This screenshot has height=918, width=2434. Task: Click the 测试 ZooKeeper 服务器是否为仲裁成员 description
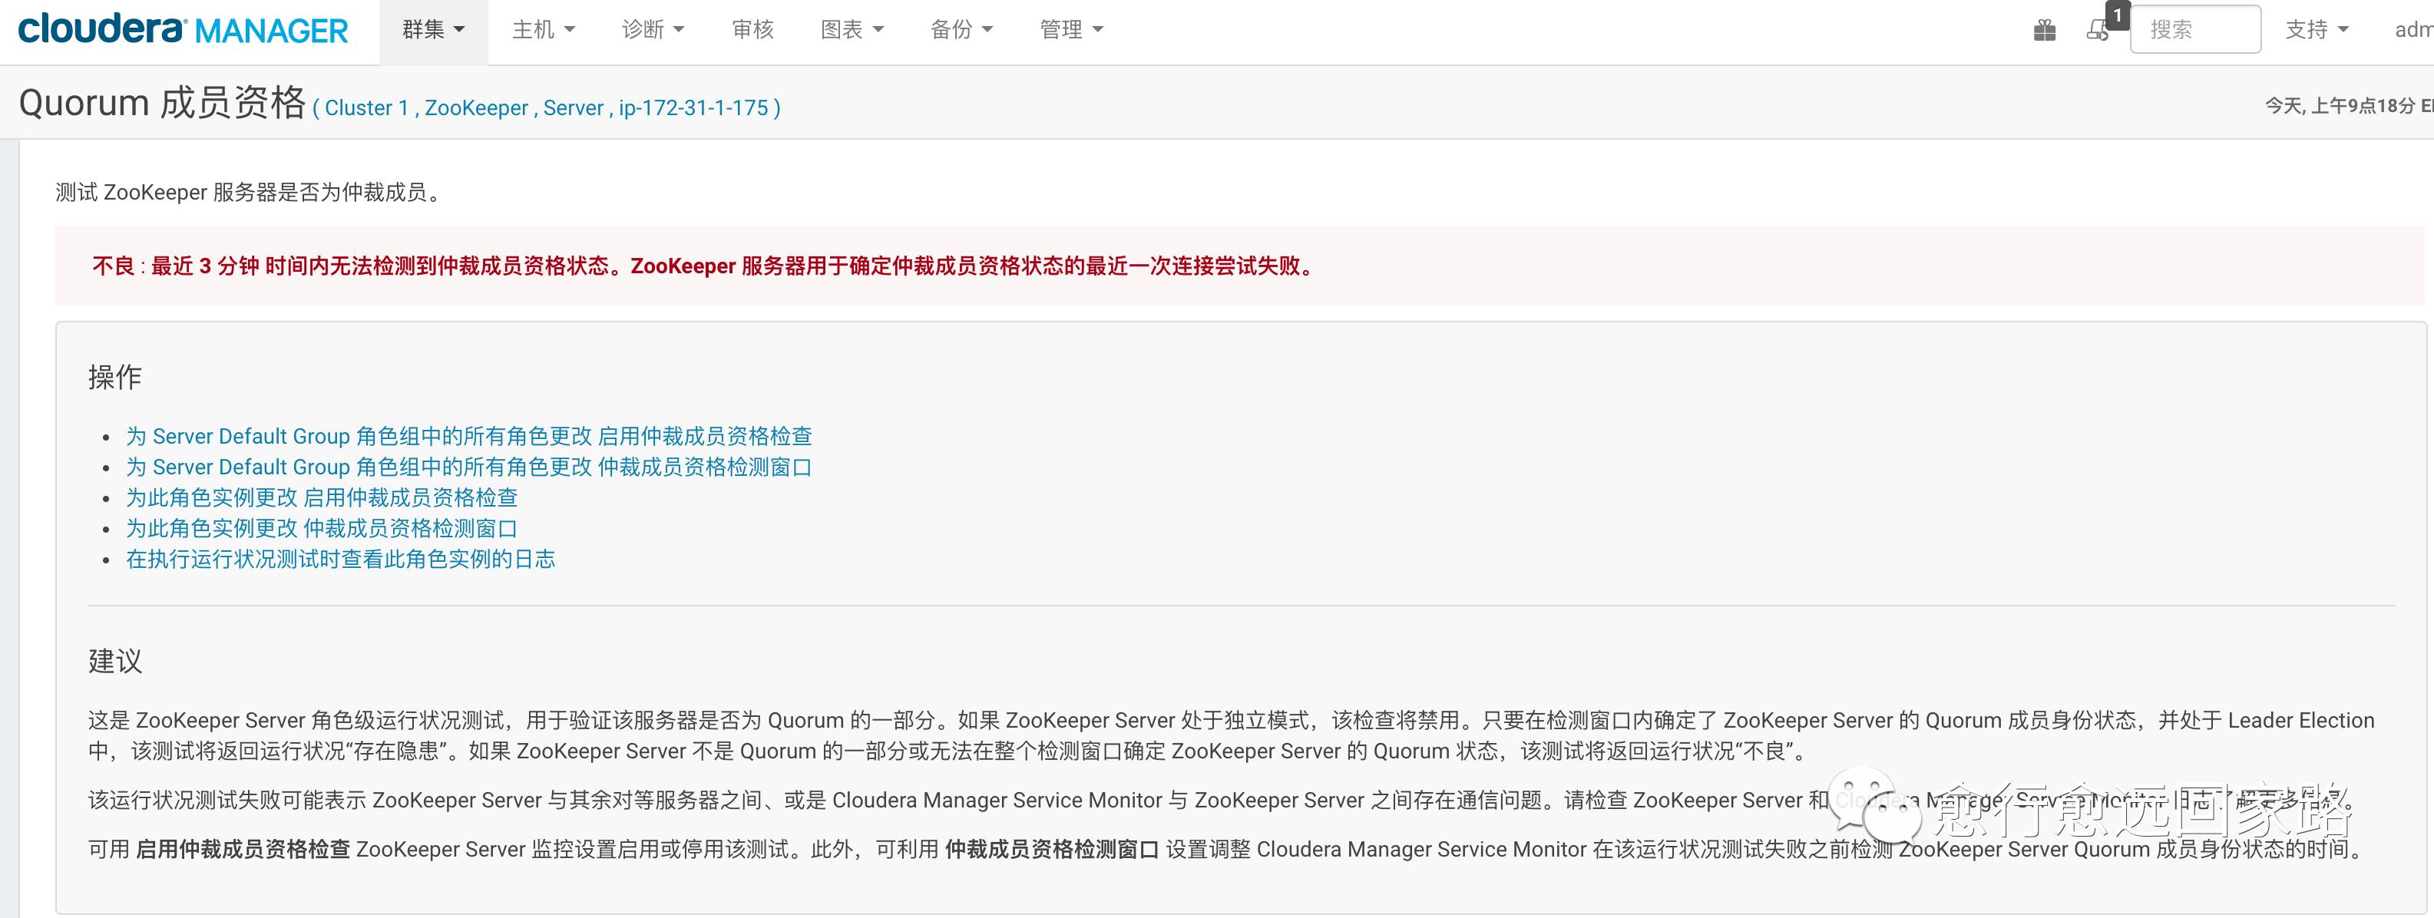(x=250, y=193)
